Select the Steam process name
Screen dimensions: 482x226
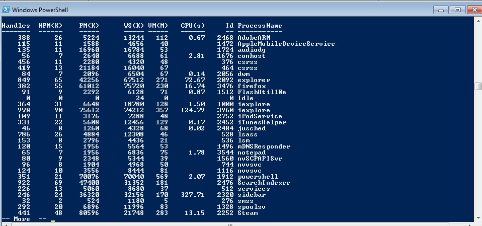click(x=248, y=213)
